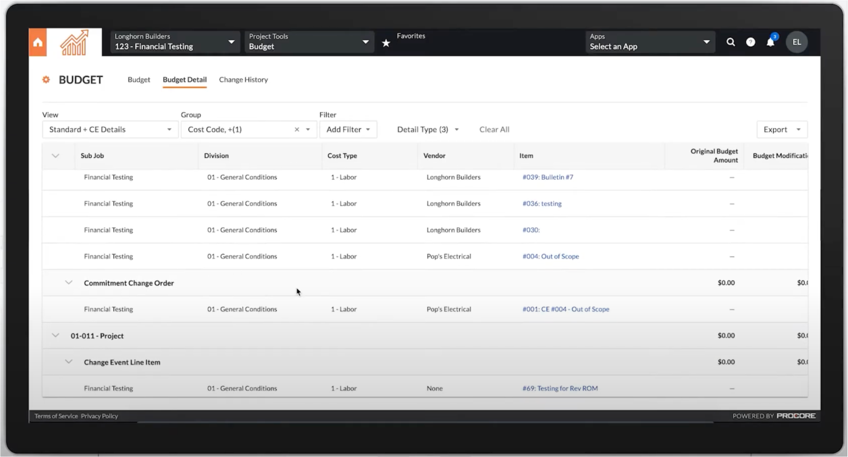Click the Procore chart logo icon
This screenshot has height=457, width=848.
pyautogui.click(x=74, y=43)
